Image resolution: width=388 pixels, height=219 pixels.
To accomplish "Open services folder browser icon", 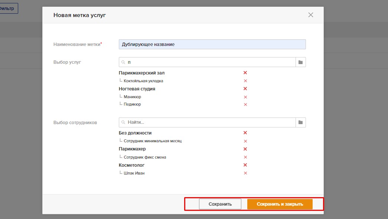I will 300,62.
